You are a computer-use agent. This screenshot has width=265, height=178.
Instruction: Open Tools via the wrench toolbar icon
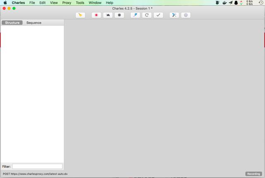click(174, 15)
